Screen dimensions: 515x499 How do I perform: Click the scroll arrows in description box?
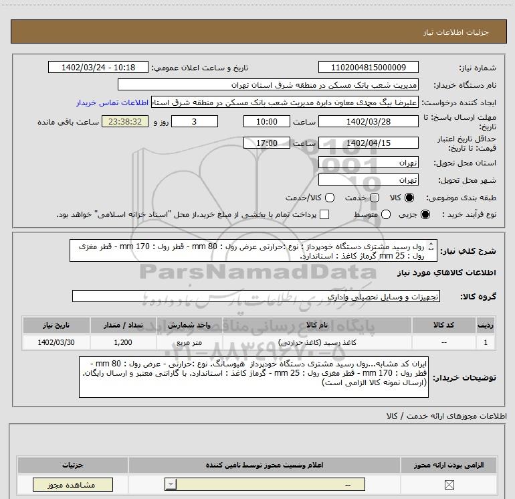point(431,246)
